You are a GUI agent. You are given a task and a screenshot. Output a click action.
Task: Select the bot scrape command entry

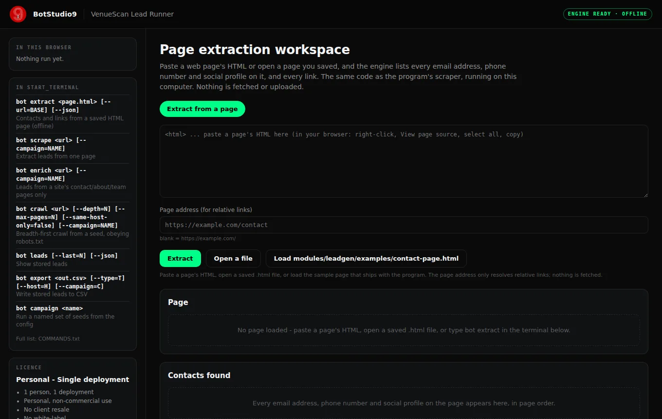(x=73, y=148)
